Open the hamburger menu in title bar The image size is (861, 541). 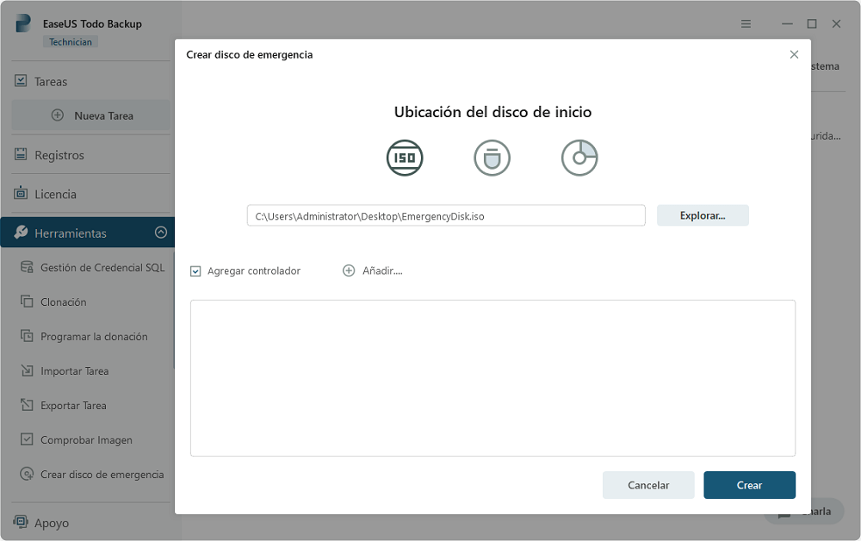(x=746, y=24)
